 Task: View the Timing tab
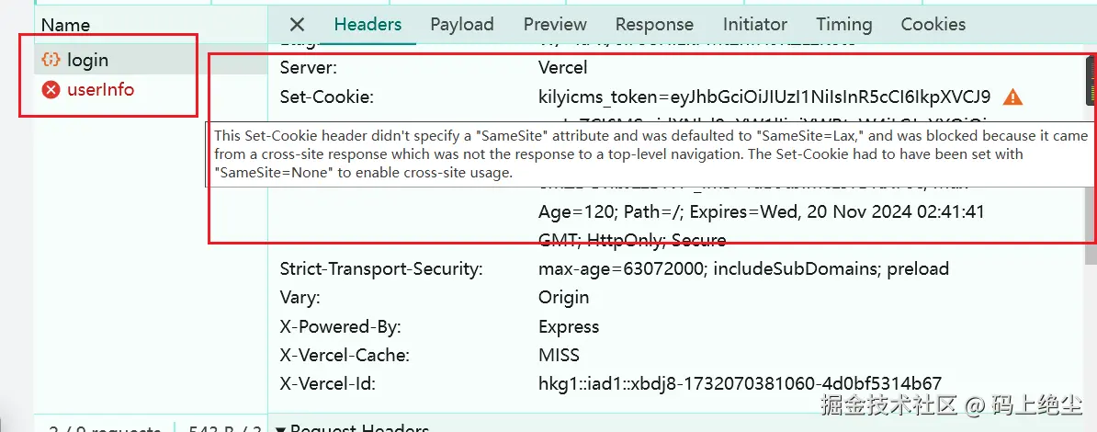click(843, 25)
